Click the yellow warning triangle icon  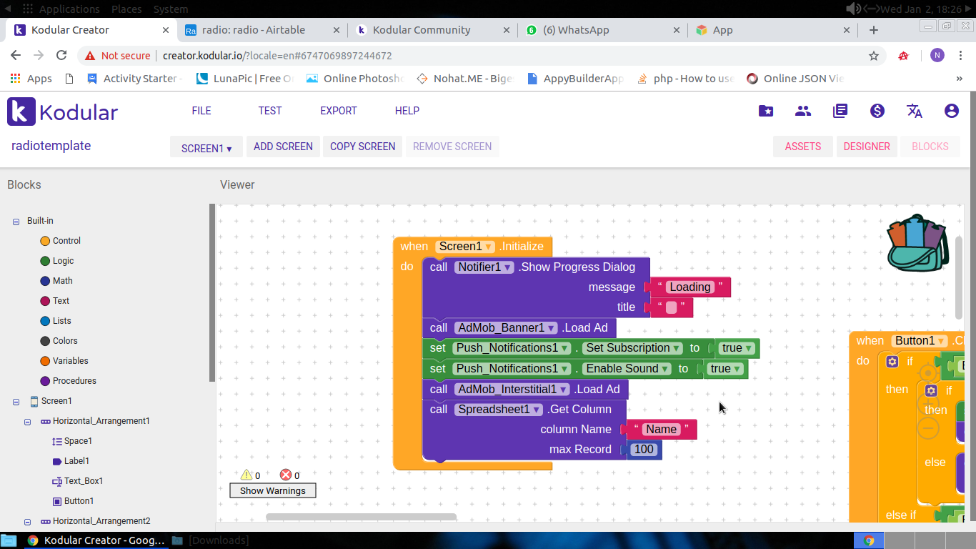pos(247,475)
